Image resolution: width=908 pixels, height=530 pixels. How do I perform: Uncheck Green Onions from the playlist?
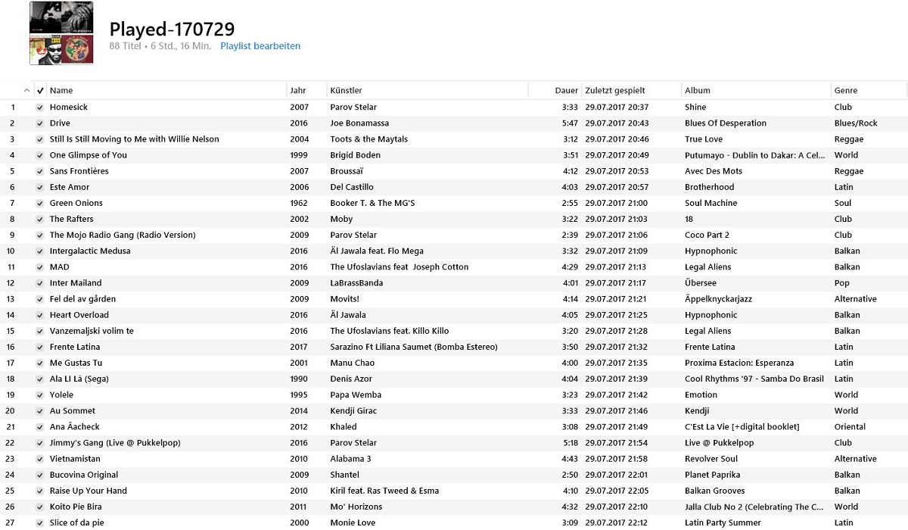(39, 203)
